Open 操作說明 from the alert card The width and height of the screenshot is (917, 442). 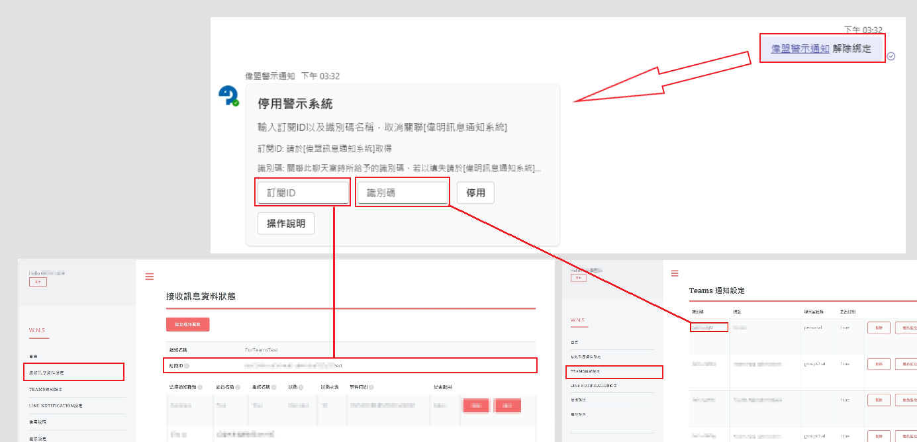[x=286, y=224]
